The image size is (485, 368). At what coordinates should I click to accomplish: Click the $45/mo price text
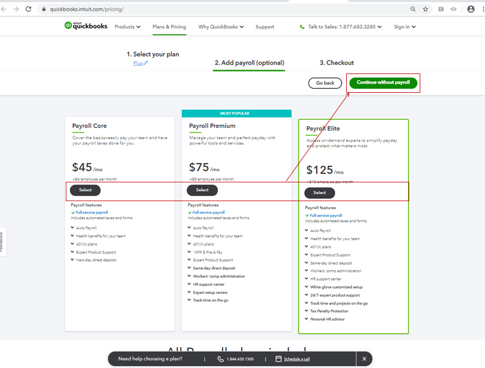(x=87, y=167)
